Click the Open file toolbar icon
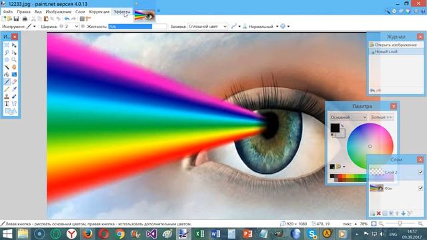This screenshot has height=240, width=427. coord(10,19)
